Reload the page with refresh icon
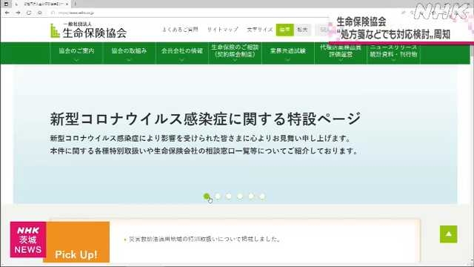Screen dimensions: 474x267 [29, 13]
